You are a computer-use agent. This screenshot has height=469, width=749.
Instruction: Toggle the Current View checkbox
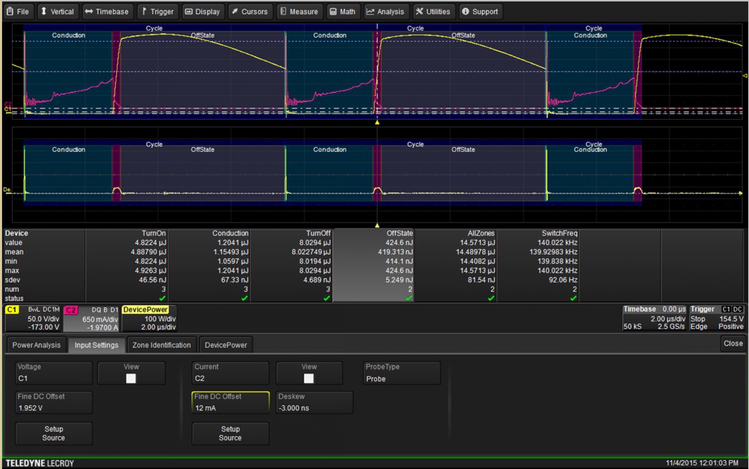[309, 378]
